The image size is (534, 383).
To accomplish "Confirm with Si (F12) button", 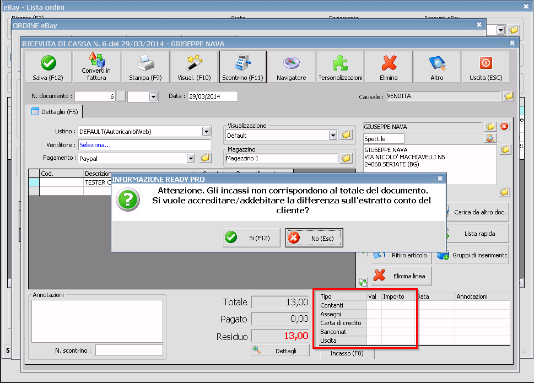I will coord(251,238).
